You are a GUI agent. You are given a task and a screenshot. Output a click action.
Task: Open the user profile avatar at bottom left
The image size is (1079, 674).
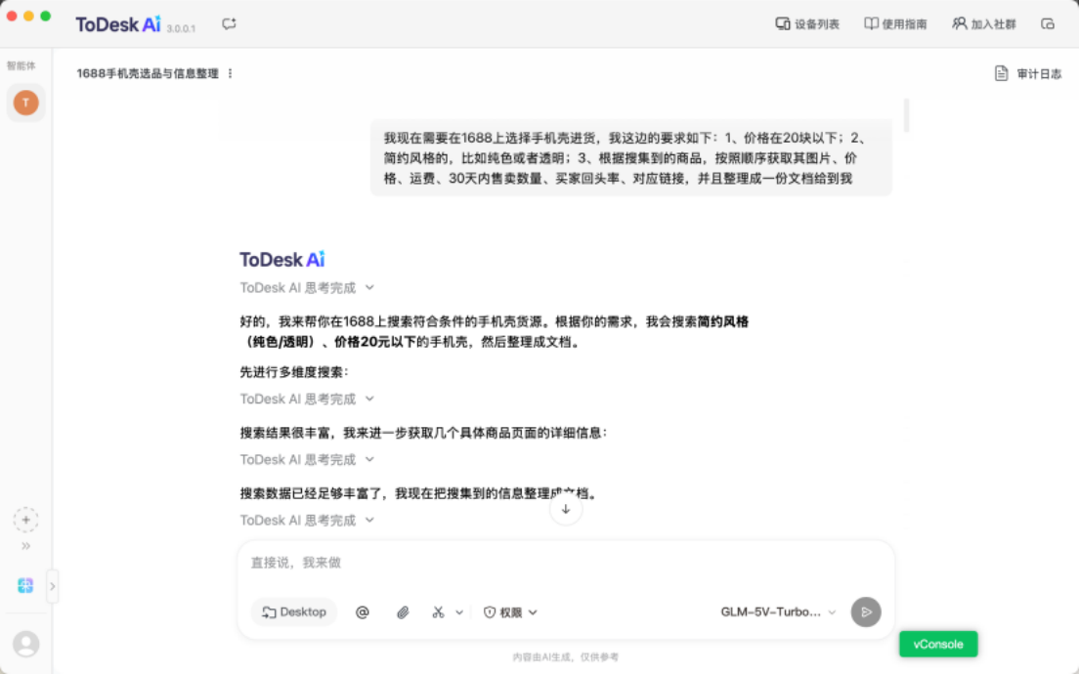[x=26, y=645]
